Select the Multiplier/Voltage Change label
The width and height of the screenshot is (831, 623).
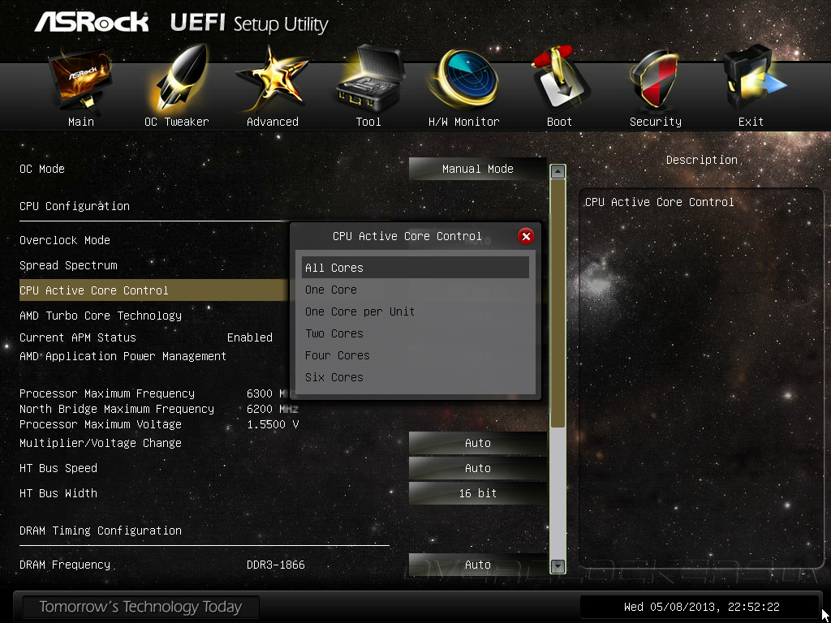point(101,444)
